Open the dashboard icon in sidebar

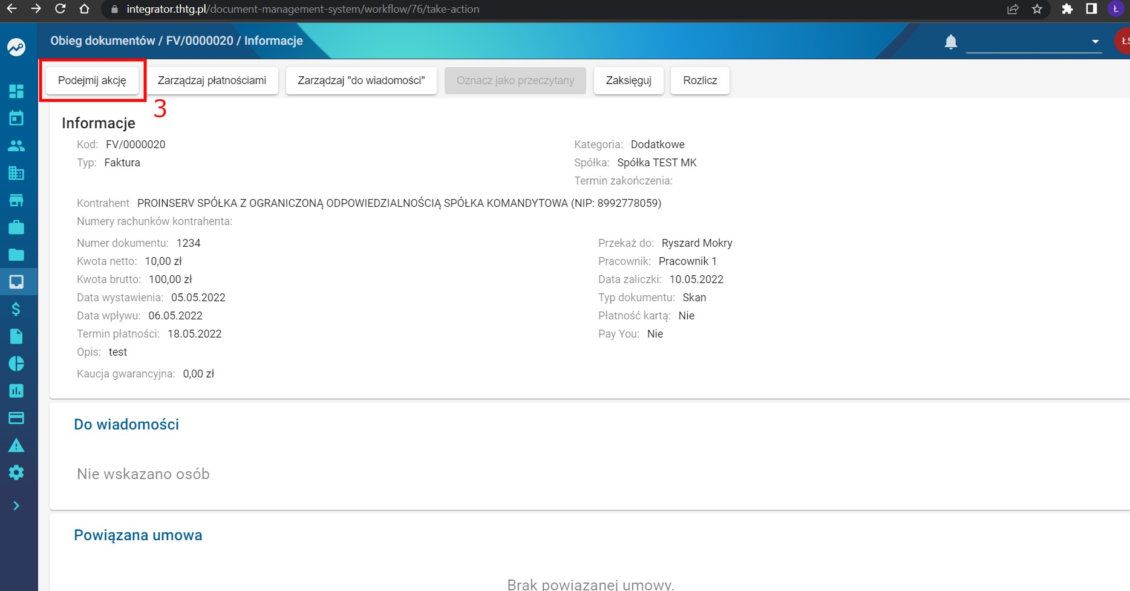(16, 91)
